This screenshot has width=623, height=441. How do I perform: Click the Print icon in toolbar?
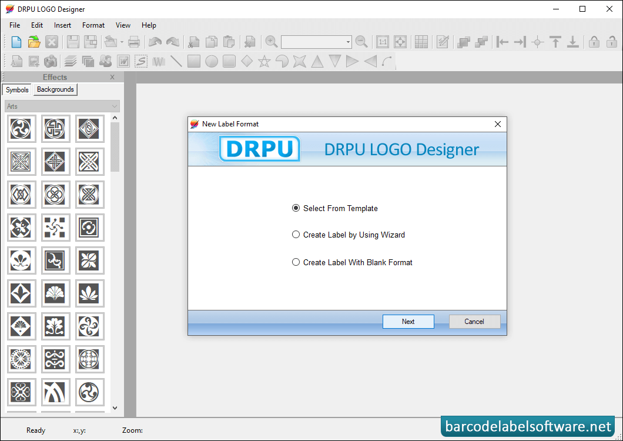coord(134,42)
